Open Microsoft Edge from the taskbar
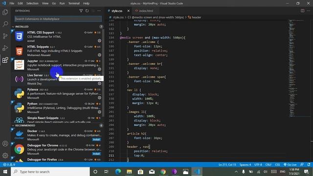Viewport: 313px width, 176px height. tap(118, 172)
